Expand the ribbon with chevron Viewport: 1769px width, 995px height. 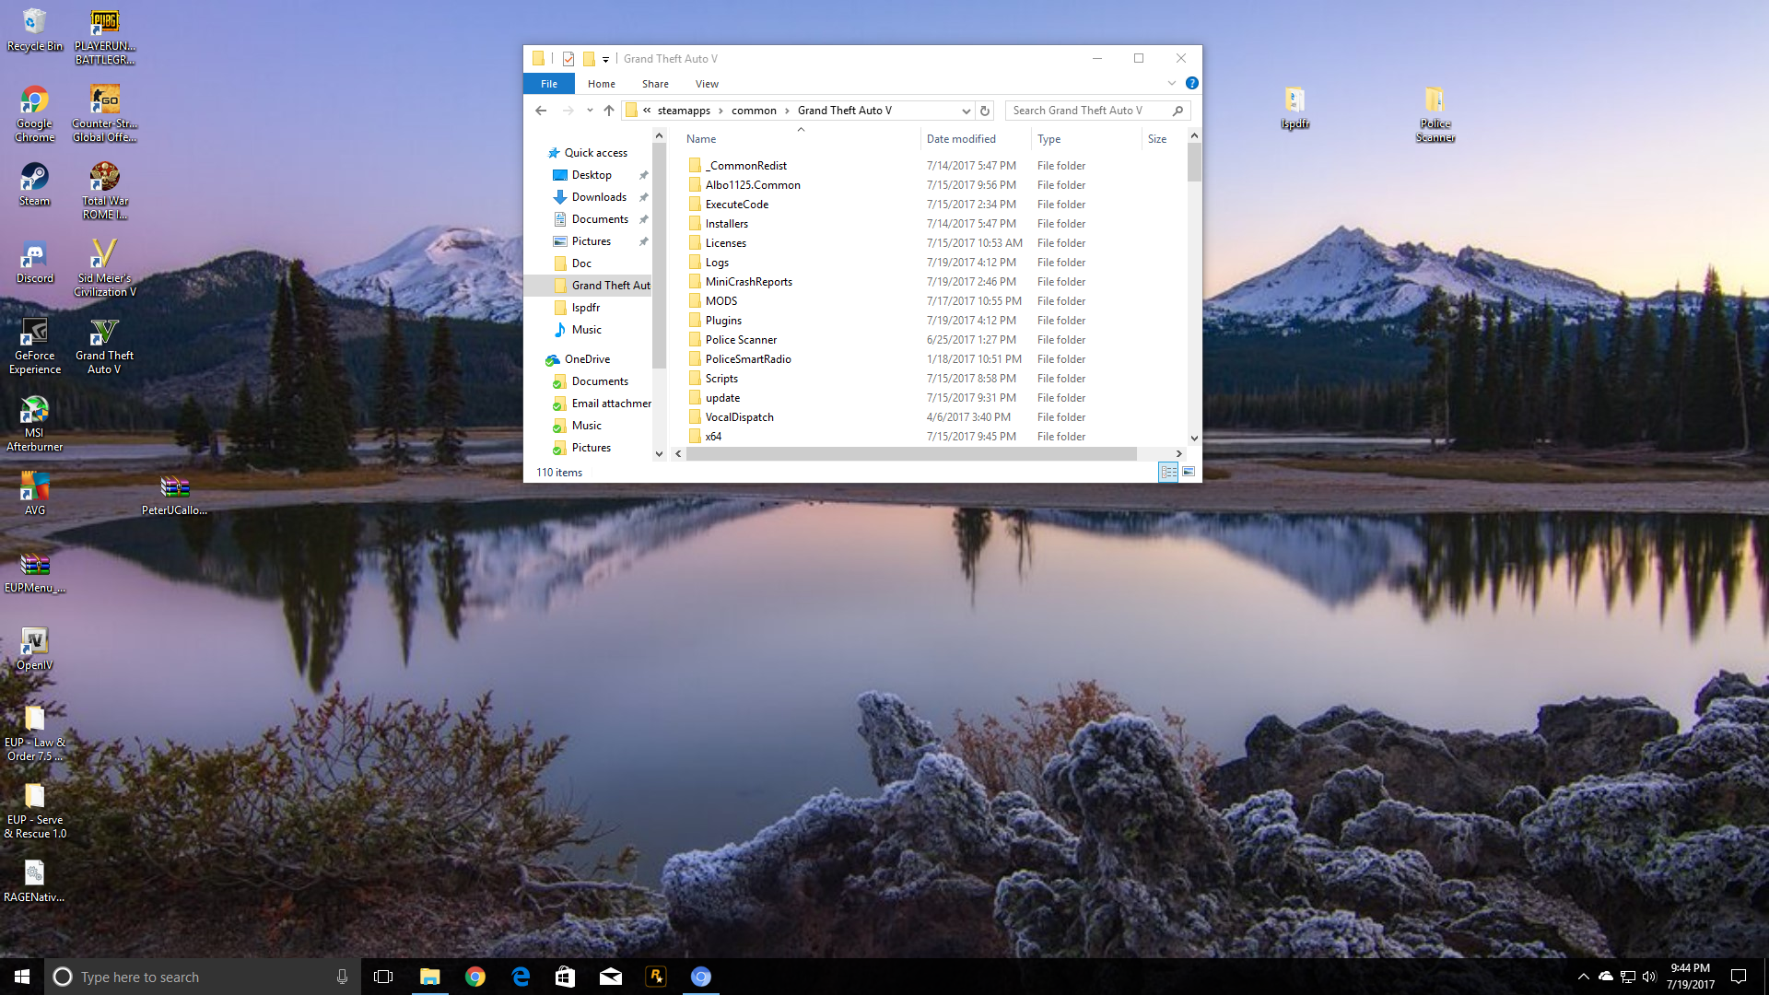click(1172, 83)
